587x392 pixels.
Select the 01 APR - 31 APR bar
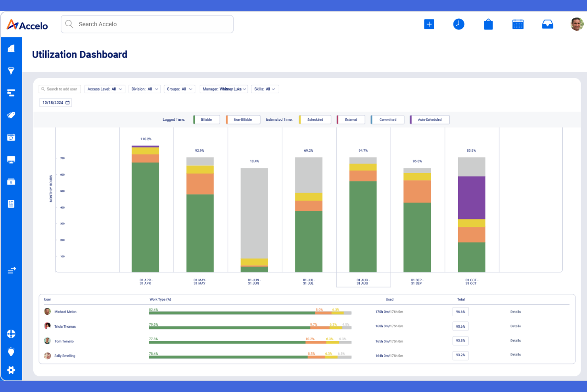click(x=146, y=209)
